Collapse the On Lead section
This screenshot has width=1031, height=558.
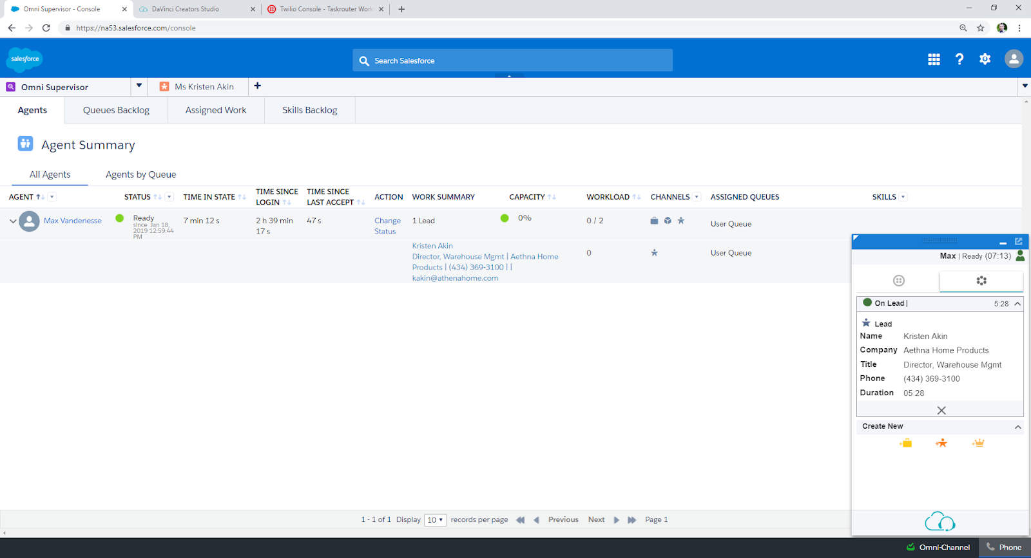(x=1017, y=304)
